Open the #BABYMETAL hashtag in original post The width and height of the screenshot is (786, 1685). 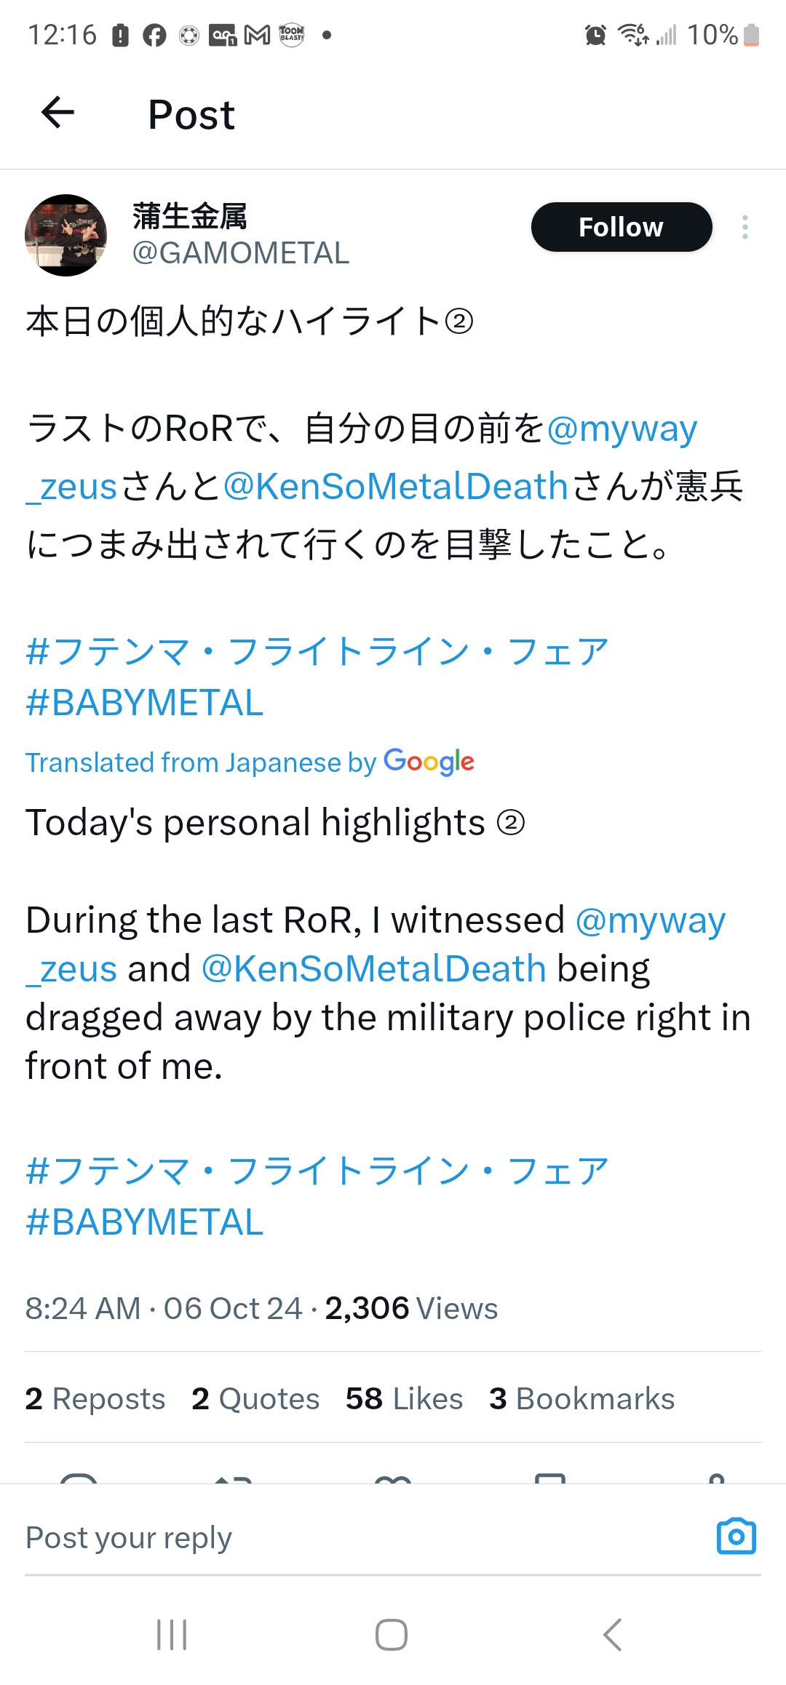click(144, 703)
